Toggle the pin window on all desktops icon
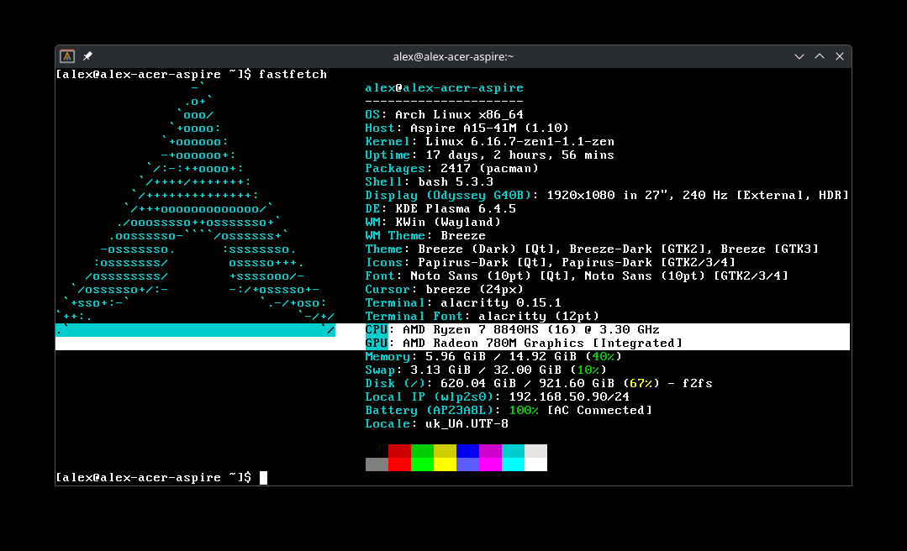907x551 pixels. click(88, 56)
